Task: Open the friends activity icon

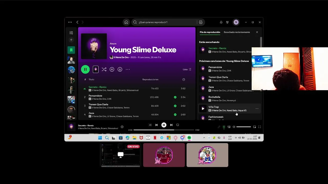Action: (x=227, y=22)
